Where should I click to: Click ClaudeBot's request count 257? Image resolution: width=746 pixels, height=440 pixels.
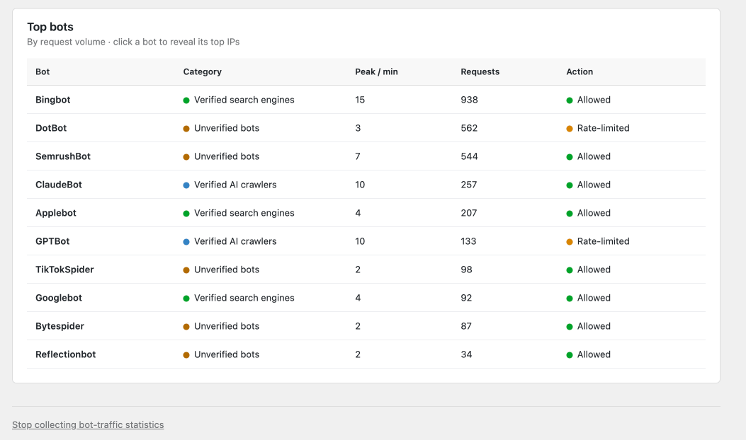coord(468,185)
